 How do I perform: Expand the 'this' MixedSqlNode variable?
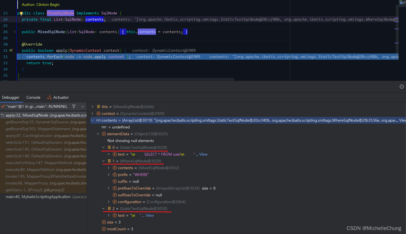pyautogui.click(x=93, y=107)
